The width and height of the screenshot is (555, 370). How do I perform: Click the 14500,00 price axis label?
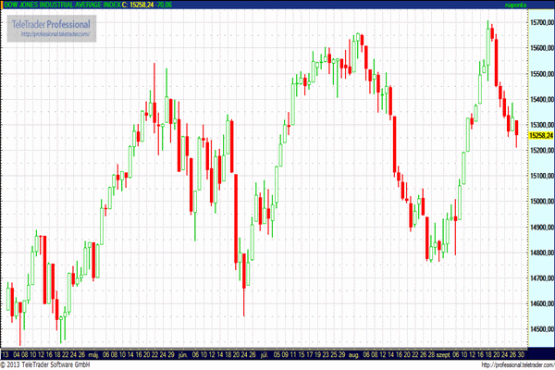click(x=540, y=329)
